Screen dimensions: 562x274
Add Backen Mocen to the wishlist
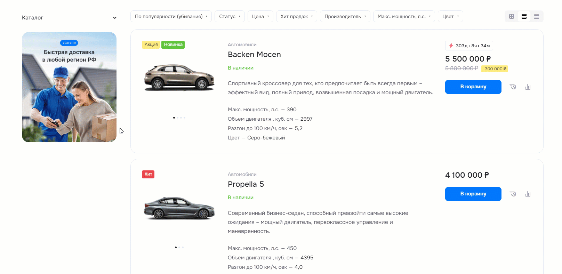coord(513,87)
